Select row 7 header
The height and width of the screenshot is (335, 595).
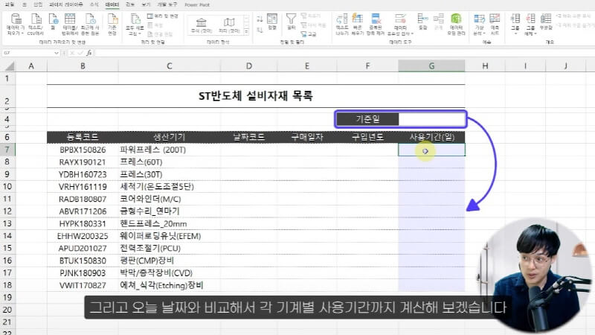click(7, 150)
